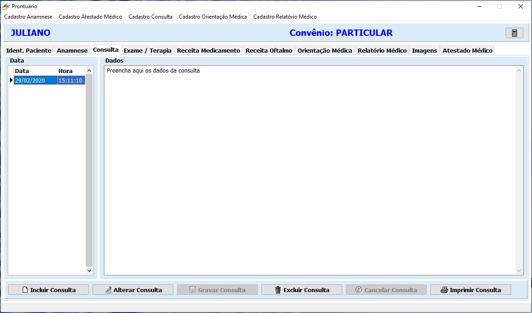Open the Ident. Paciente tab
This screenshot has width=532, height=313.
coord(29,50)
